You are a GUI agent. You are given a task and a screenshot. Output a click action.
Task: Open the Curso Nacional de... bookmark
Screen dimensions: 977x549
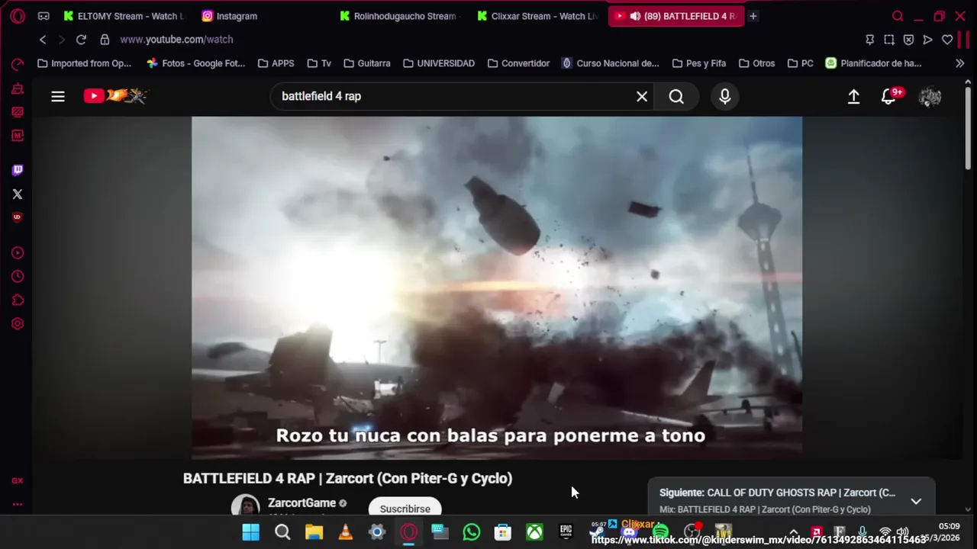610,63
